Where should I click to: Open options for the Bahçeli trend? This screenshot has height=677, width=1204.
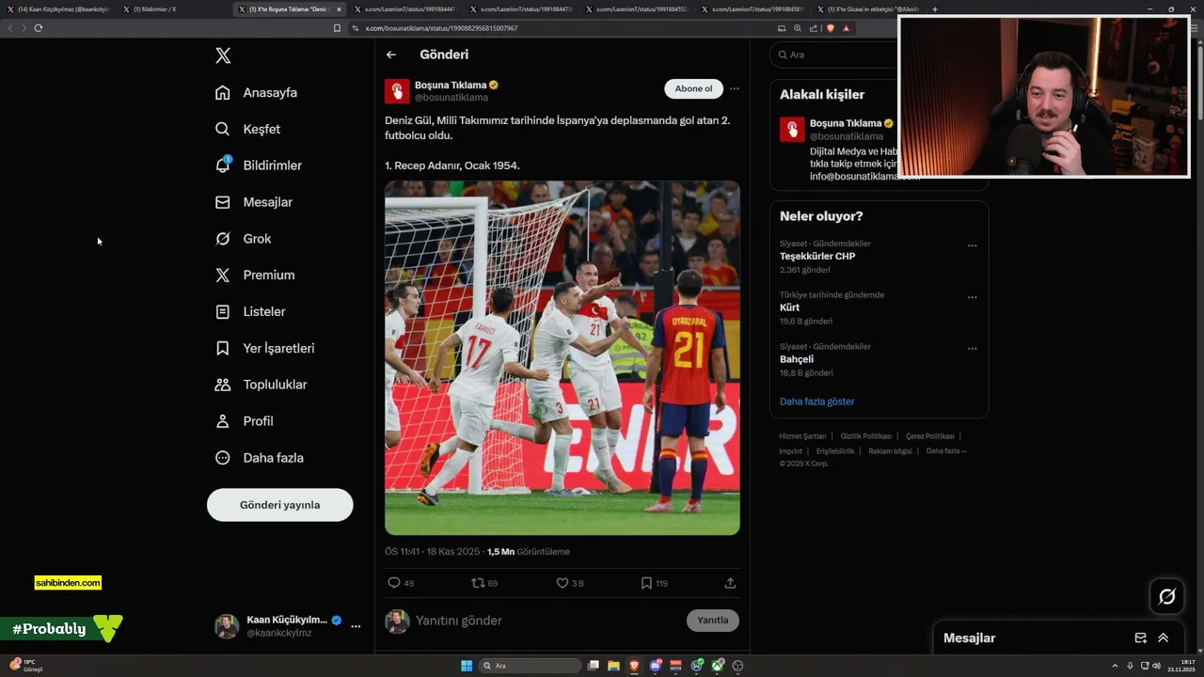click(x=972, y=349)
